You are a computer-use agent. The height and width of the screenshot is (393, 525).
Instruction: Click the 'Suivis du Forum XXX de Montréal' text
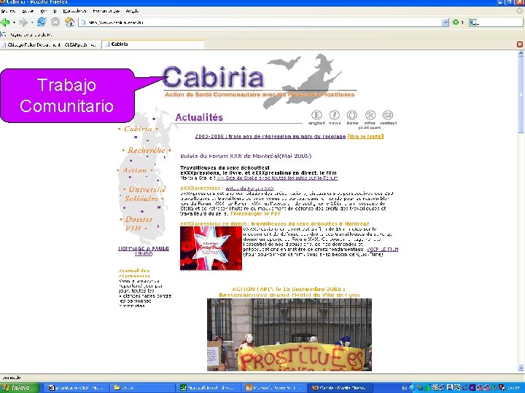[x=246, y=156]
